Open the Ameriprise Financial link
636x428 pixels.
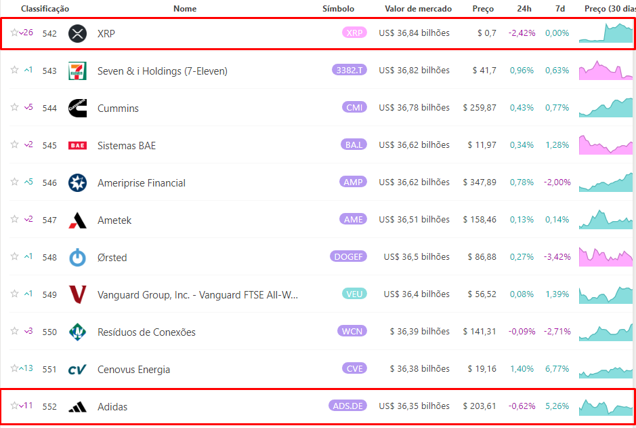[x=142, y=183]
